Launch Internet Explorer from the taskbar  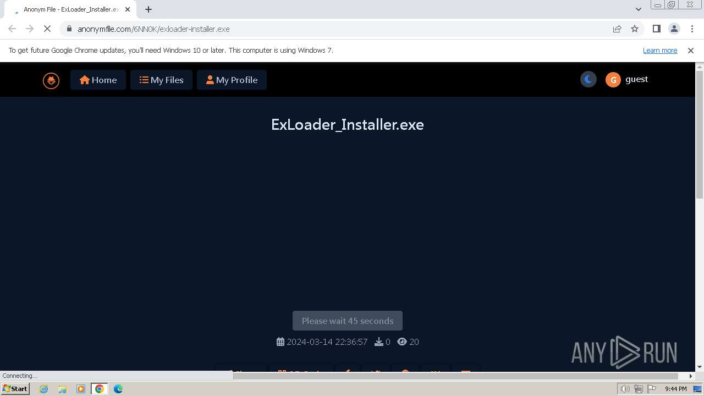pos(43,389)
